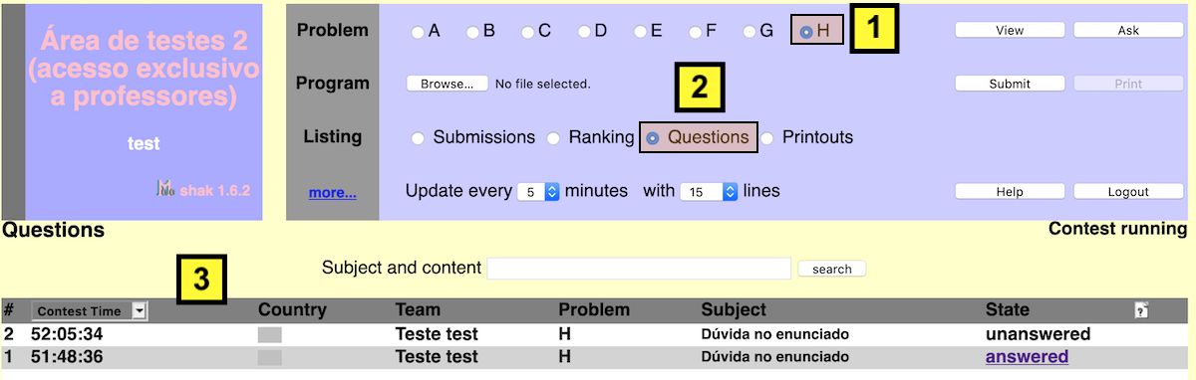This screenshot has width=1196, height=380.
Task: Click the Subject and content search field
Action: click(x=638, y=269)
